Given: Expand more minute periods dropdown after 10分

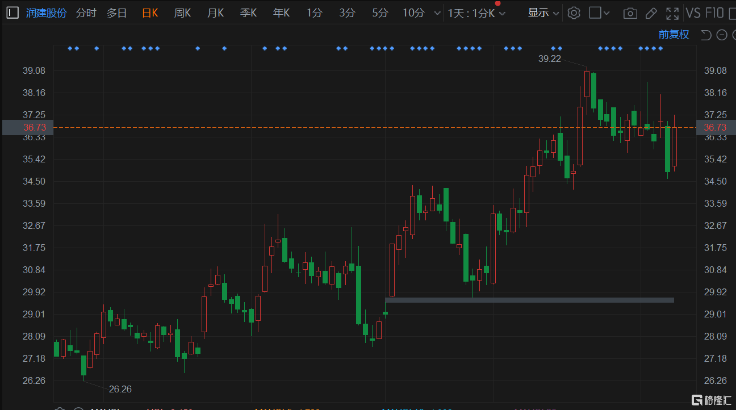Looking at the screenshot, I should tap(437, 13).
